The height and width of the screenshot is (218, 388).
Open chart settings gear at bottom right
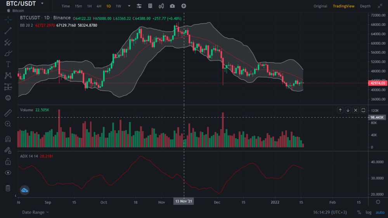pyautogui.click(x=378, y=202)
